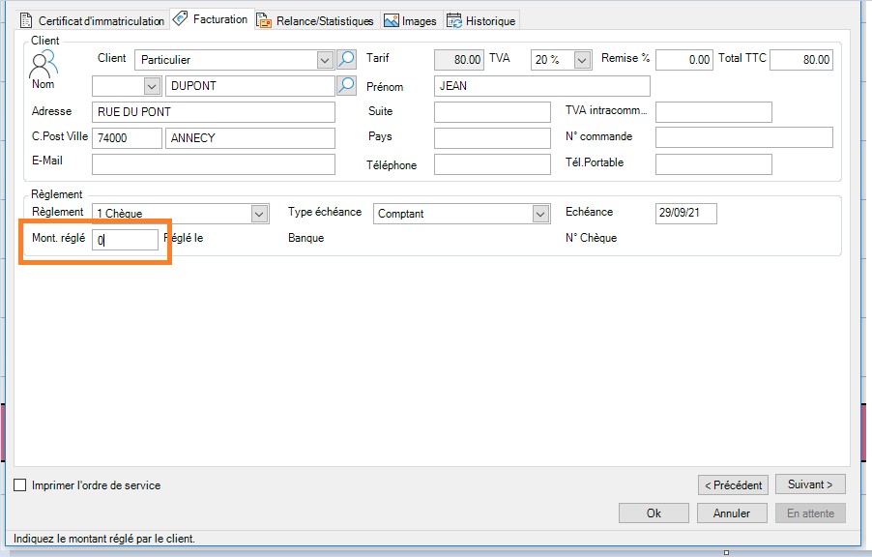
Task: Enable the Imprimer l'ordre de service checkbox
Action: tap(17, 484)
